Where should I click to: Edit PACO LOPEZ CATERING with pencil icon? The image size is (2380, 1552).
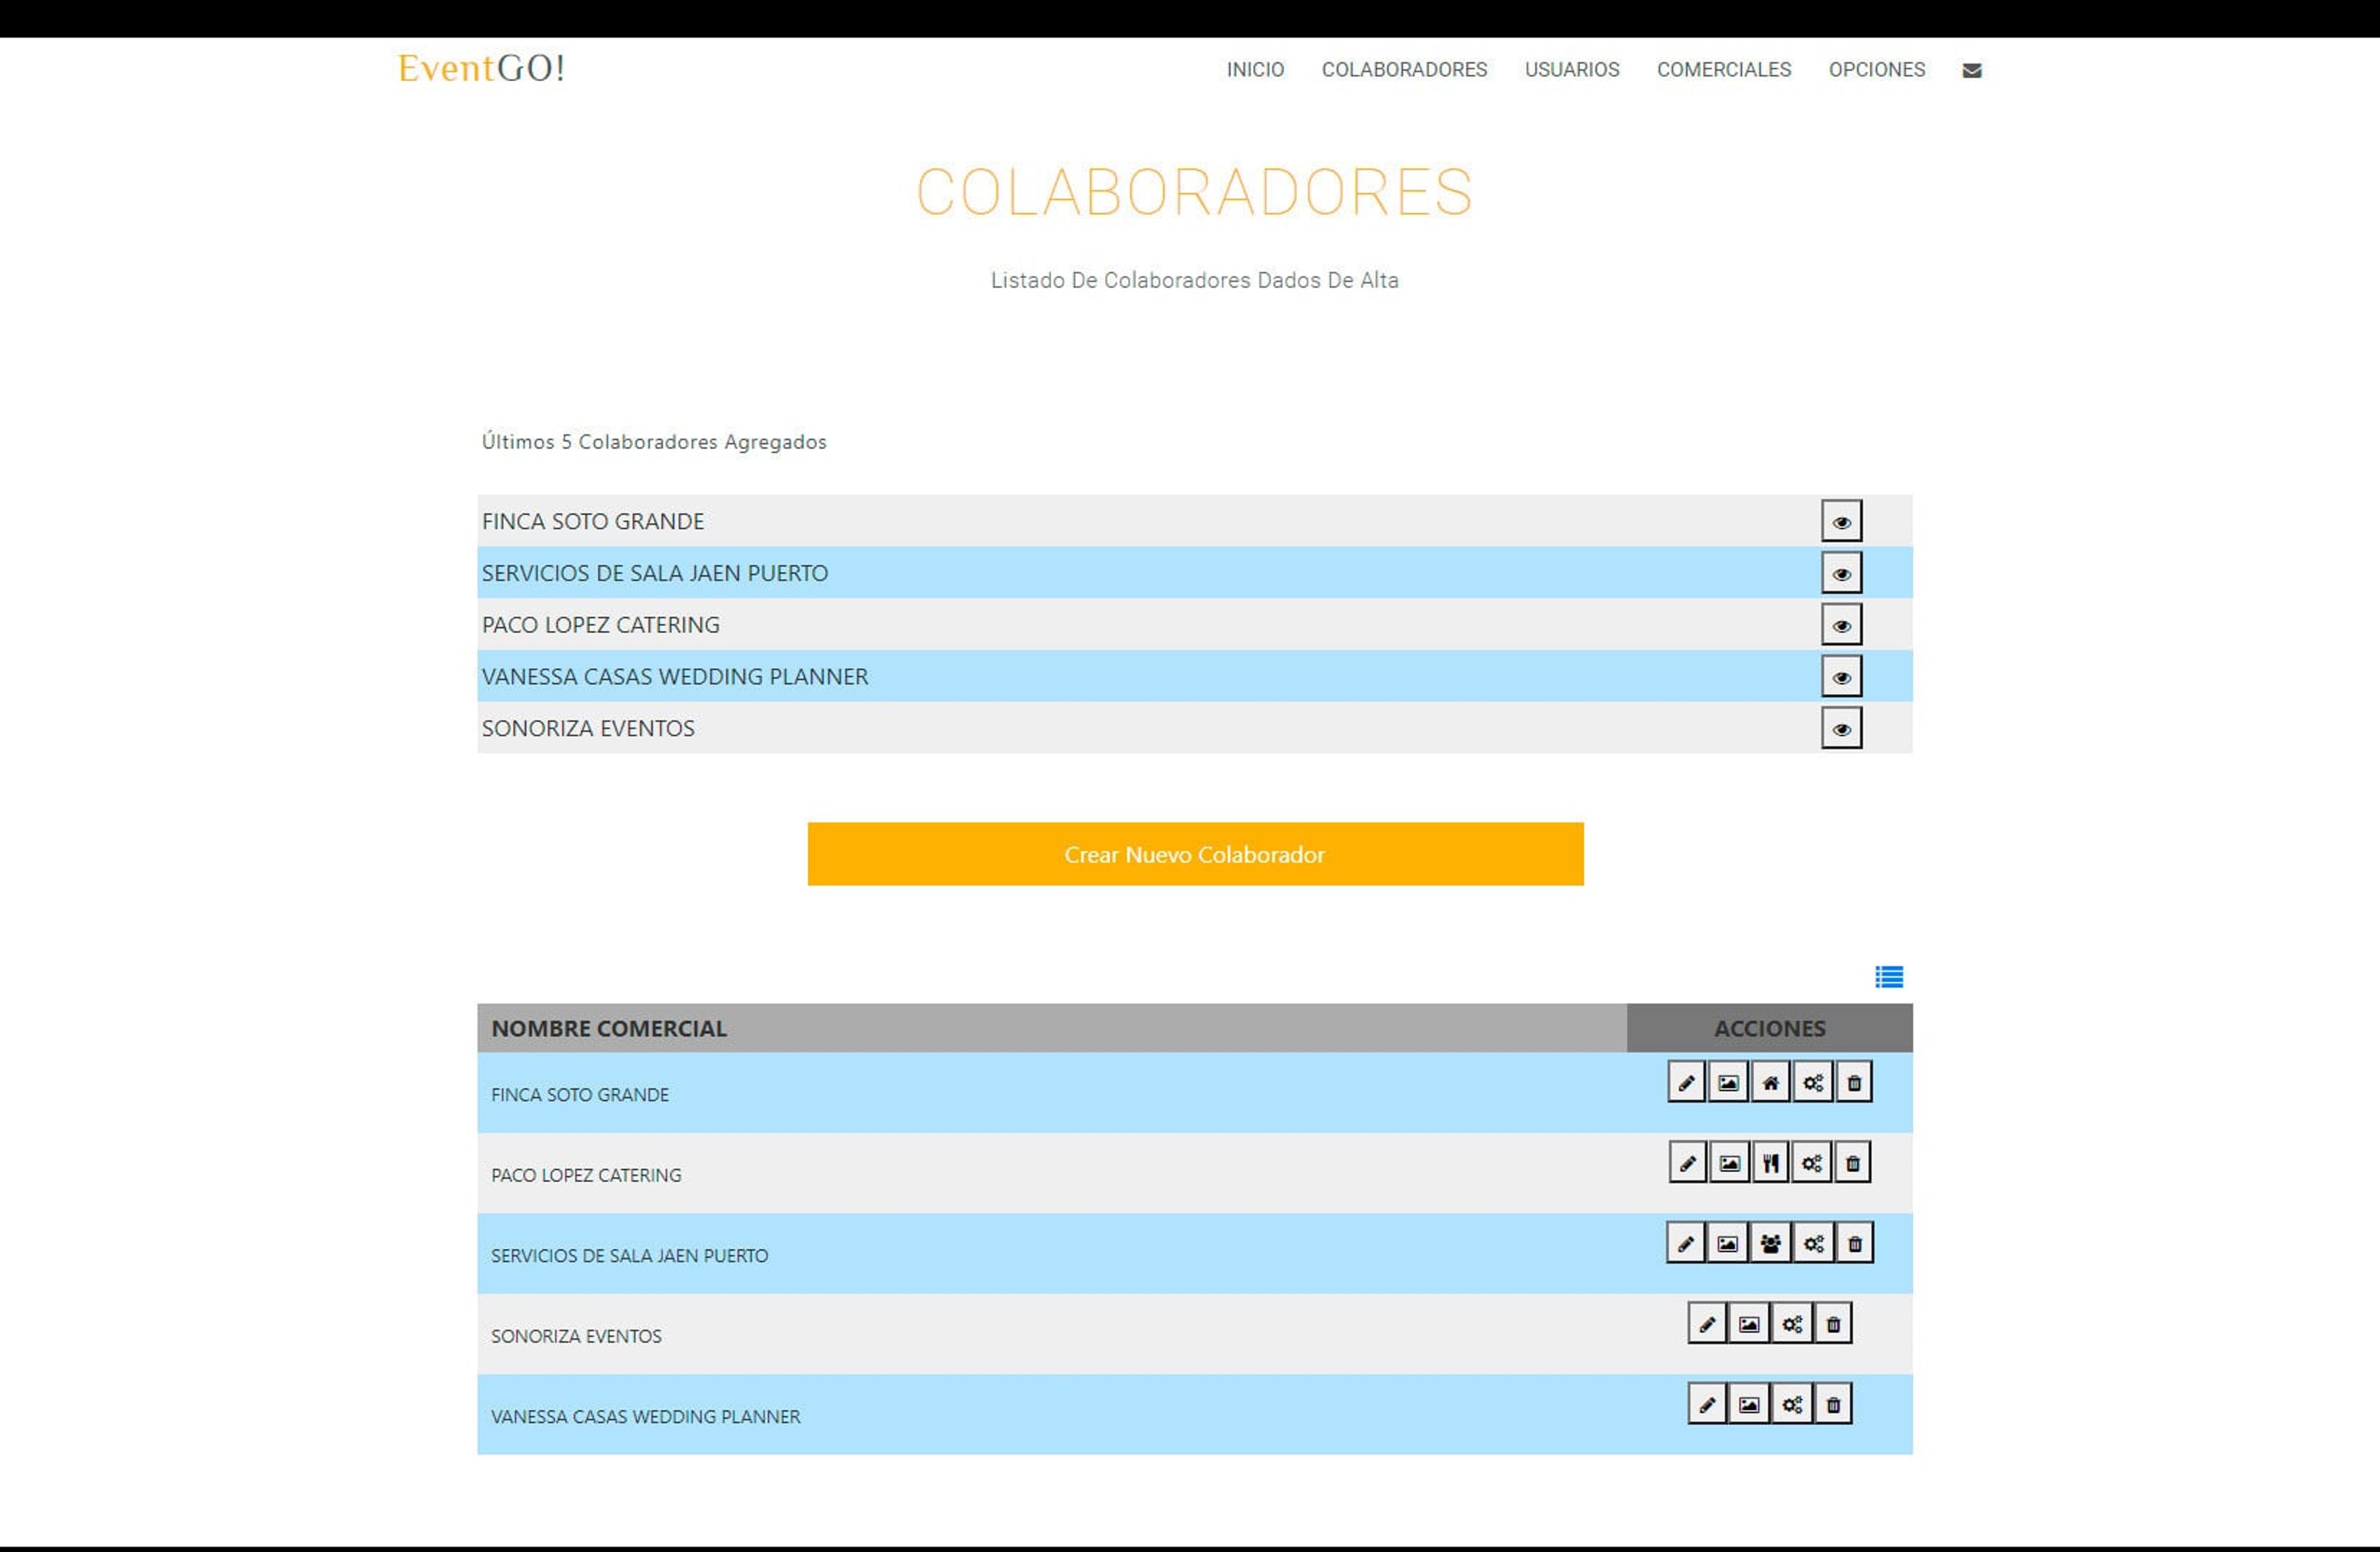[1687, 1163]
